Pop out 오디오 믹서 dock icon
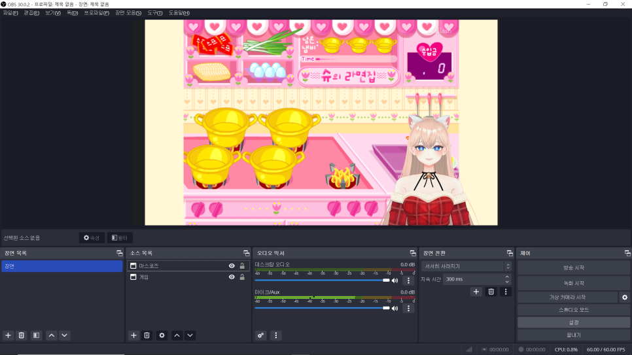 (x=413, y=253)
